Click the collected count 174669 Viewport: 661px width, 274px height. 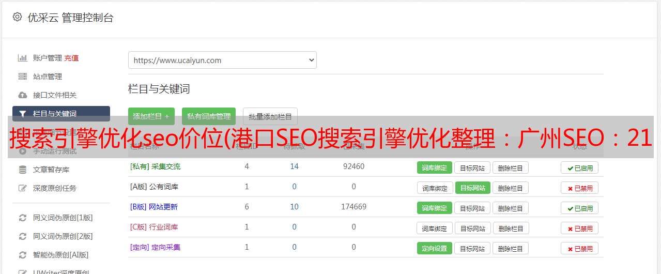[353, 207]
